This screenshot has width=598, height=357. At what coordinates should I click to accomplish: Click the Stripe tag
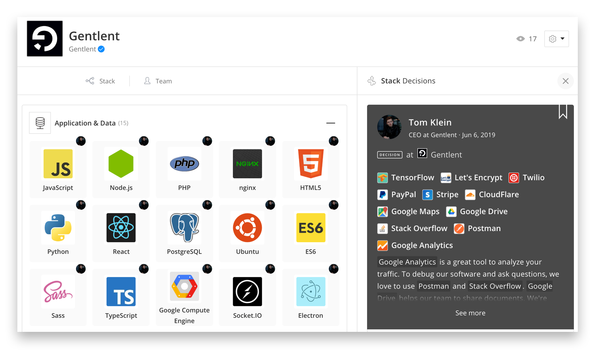[x=440, y=194]
